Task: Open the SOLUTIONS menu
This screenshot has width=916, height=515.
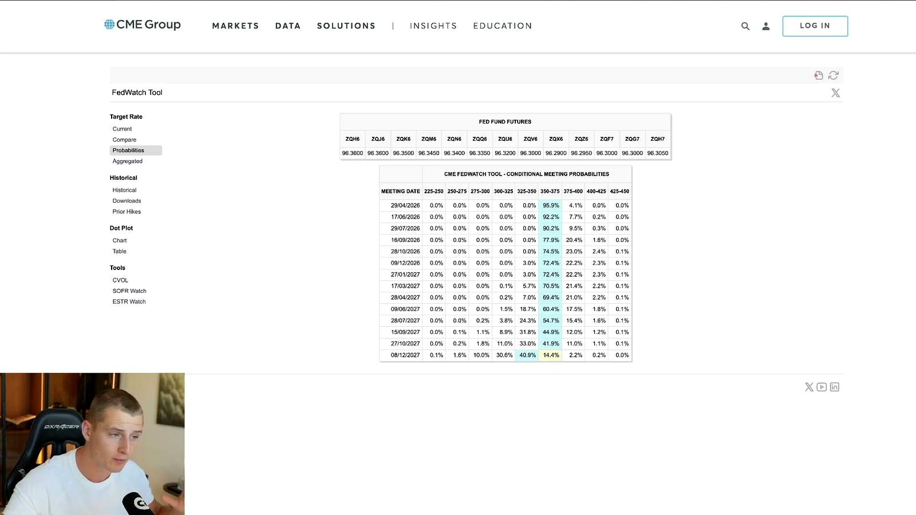Action: [346, 26]
